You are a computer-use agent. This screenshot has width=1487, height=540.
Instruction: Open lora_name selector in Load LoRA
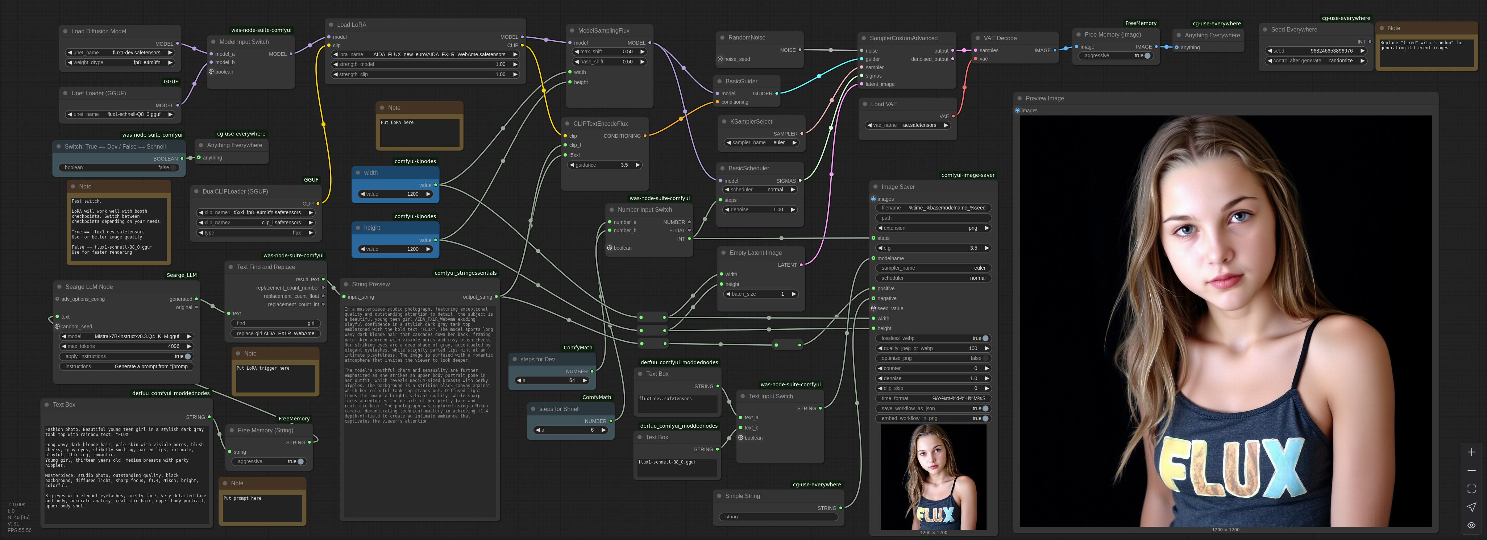tap(425, 54)
